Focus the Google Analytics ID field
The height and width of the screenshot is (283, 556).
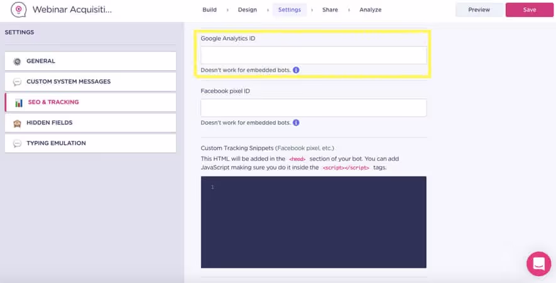(x=313, y=55)
